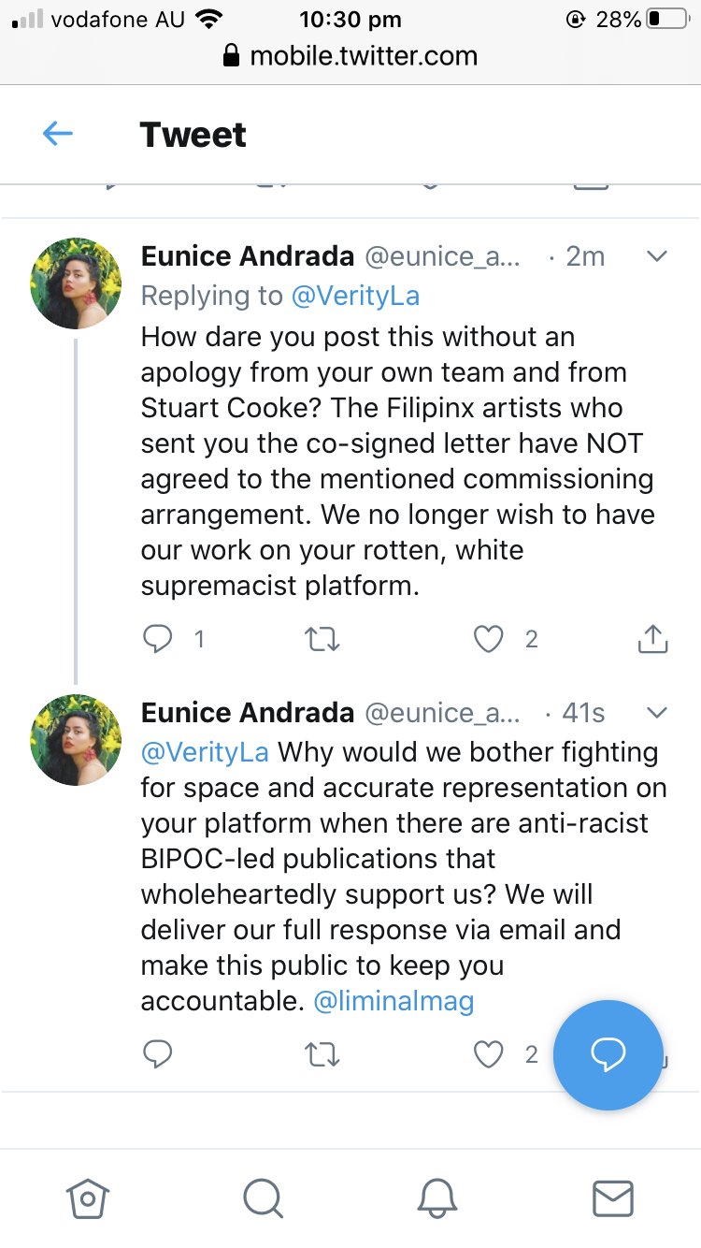Expand options chevron on the 2m tweet

[657, 256]
